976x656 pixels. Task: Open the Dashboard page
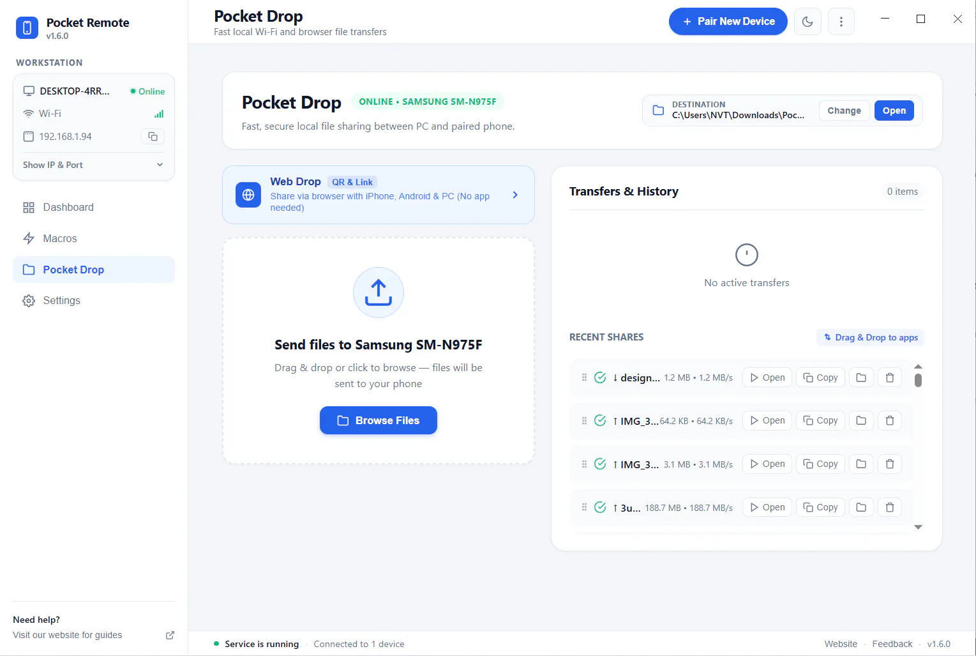click(x=93, y=207)
